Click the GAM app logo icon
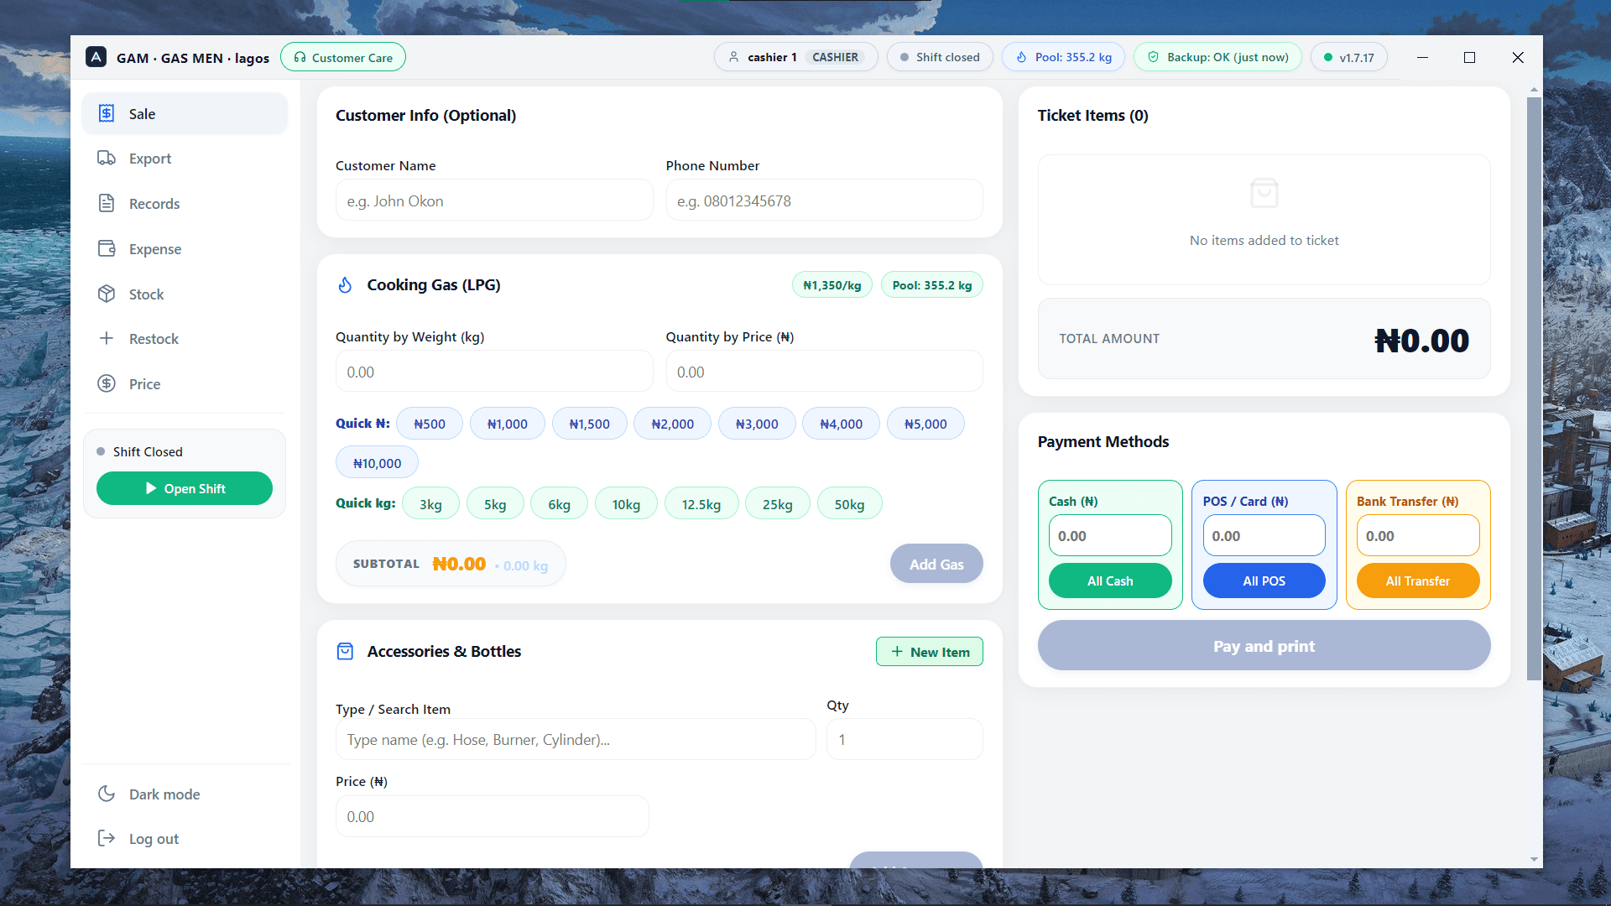Screen dimensions: 1611x906 point(96,57)
